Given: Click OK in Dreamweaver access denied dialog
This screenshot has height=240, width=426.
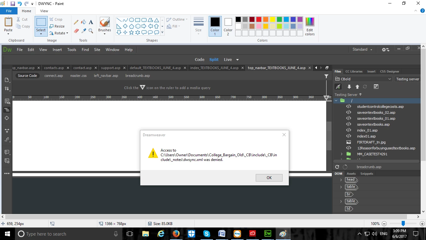Looking at the screenshot, I should coord(269,177).
